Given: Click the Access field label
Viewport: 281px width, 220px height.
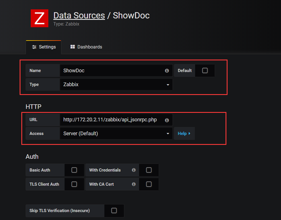Looking at the screenshot, I should (37, 134).
